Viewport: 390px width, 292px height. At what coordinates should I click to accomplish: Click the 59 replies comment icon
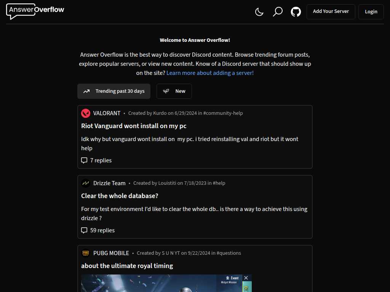(84, 230)
